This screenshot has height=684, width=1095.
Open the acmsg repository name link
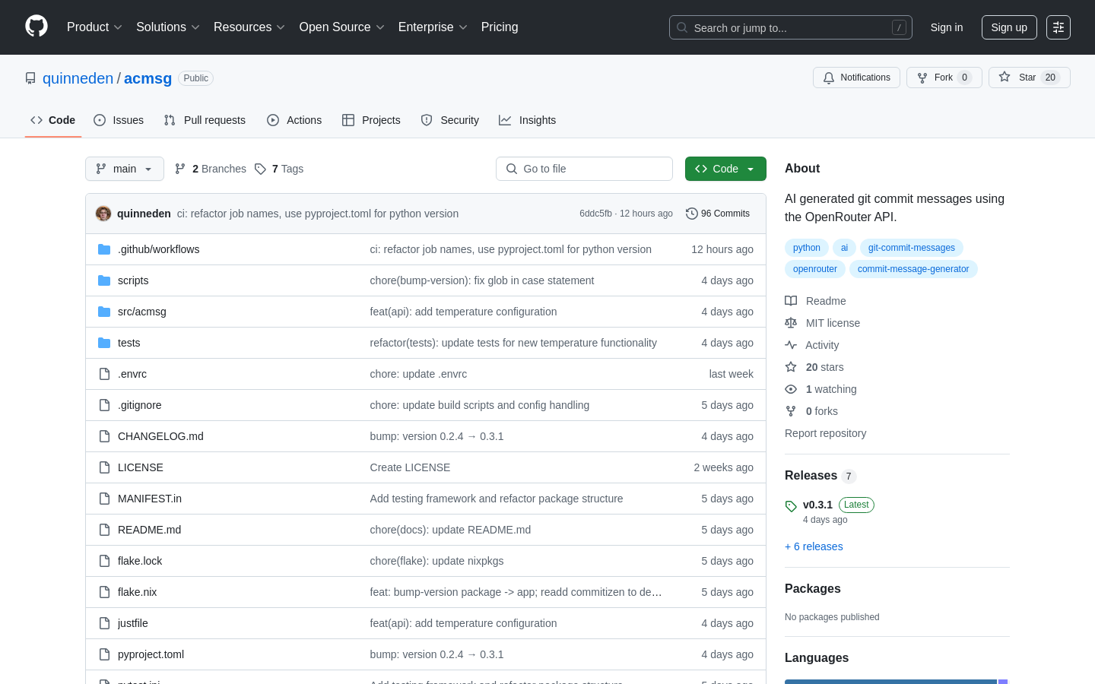pos(148,78)
